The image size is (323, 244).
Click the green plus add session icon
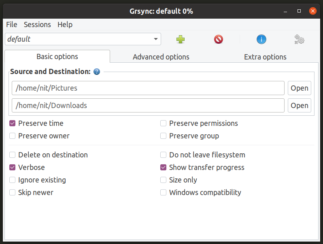(181, 39)
